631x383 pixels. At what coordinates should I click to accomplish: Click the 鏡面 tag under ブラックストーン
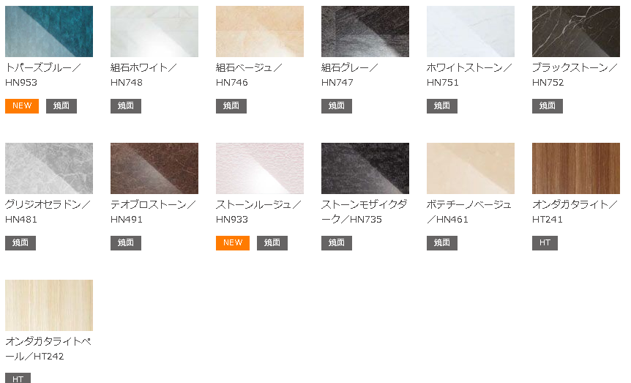pos(548,106)
